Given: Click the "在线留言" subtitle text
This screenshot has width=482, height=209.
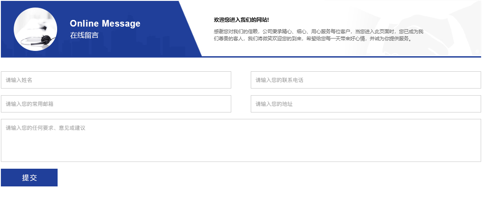Looking at the screenshot, I should [84, 35].
